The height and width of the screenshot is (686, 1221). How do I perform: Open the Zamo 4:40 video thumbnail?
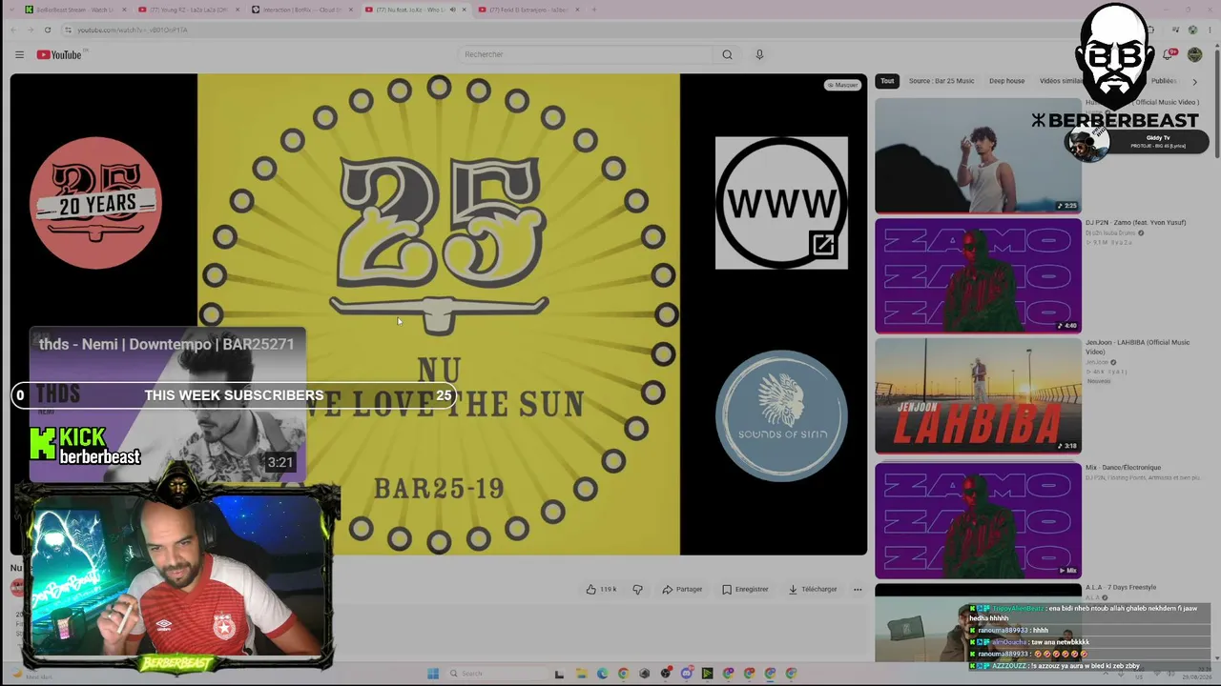tap(978, 276)
